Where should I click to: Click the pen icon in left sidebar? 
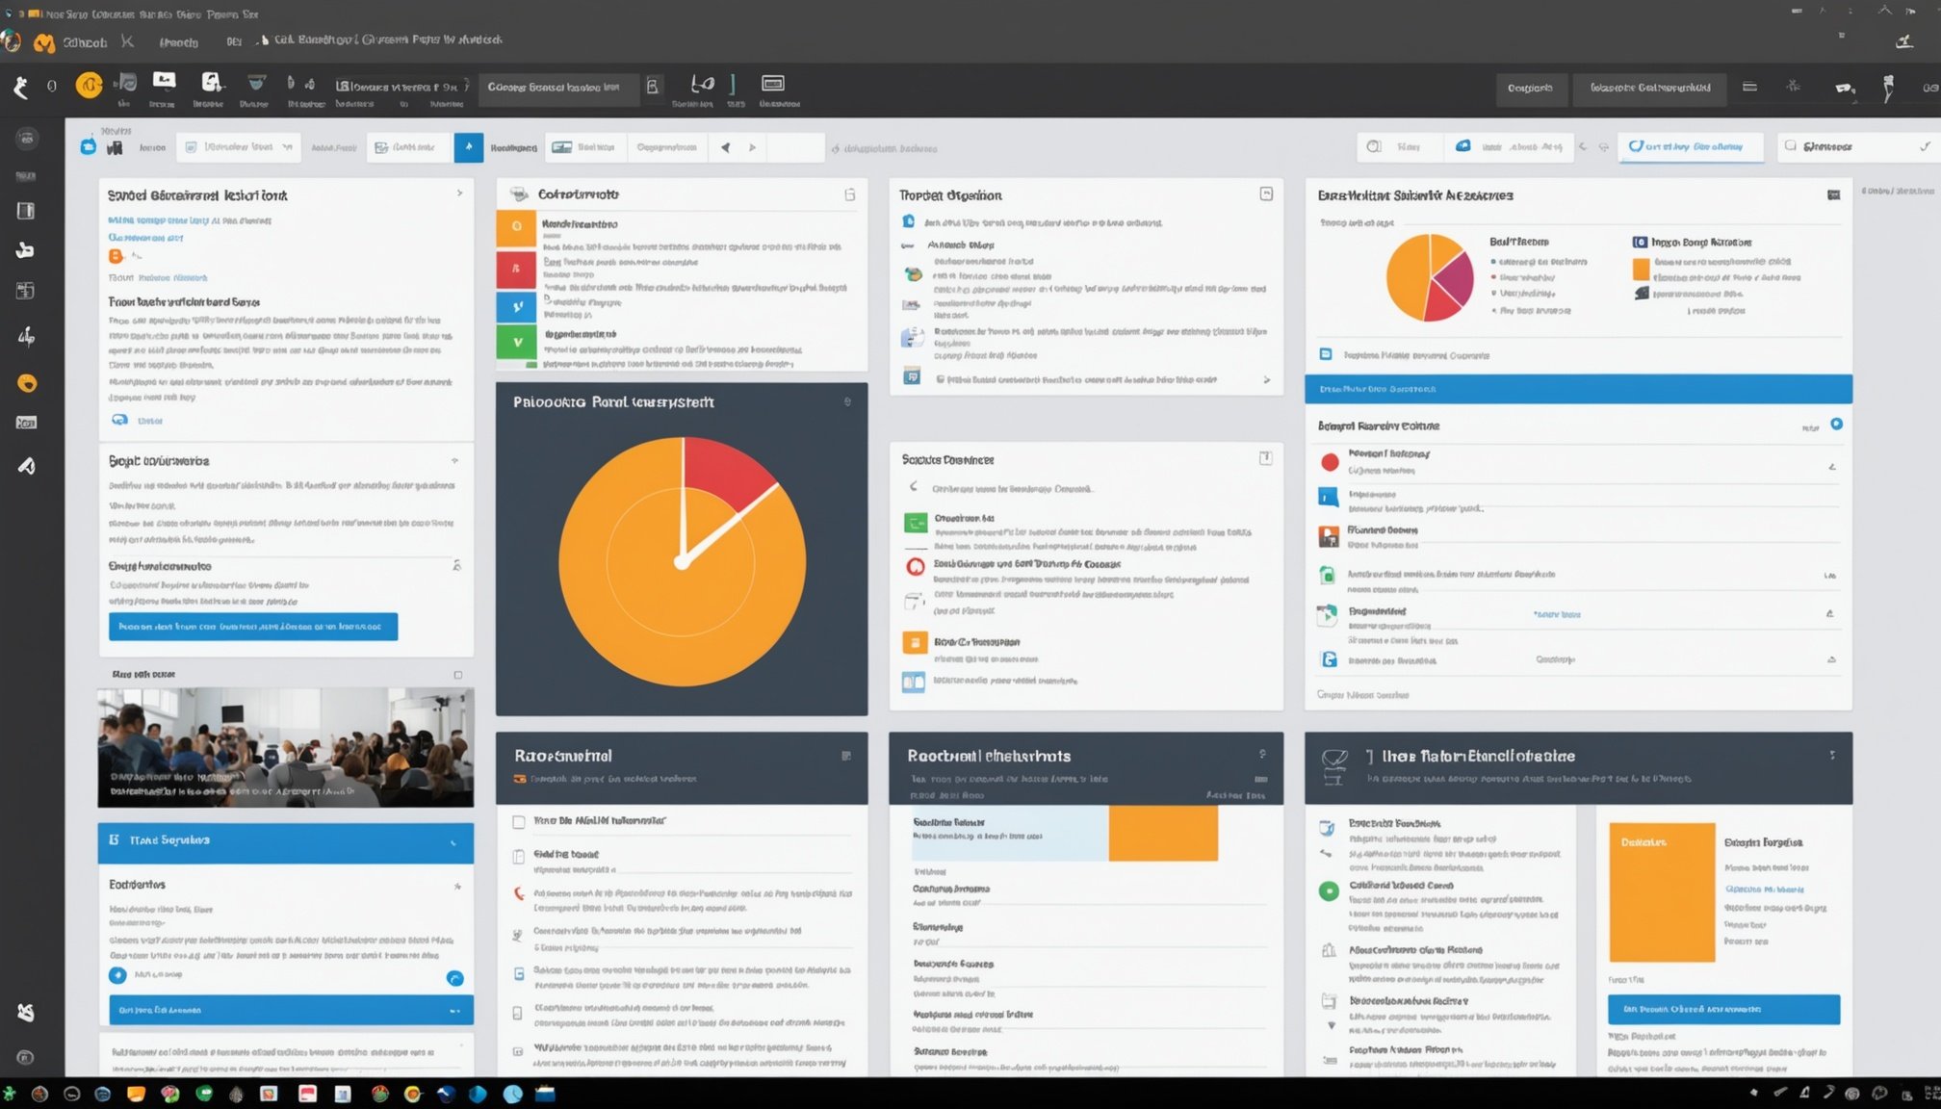[x=27, y=466]
